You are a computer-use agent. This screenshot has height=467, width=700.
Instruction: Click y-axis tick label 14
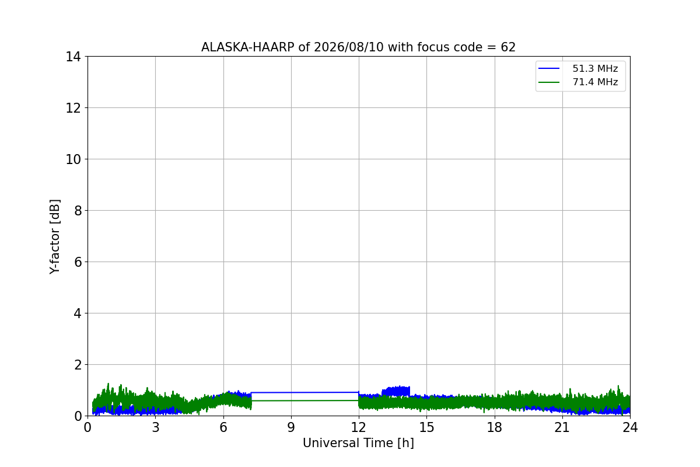tap(72, 57)
